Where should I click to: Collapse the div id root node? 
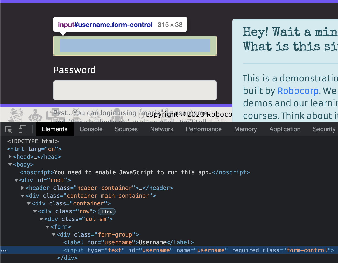coord(16,180)
